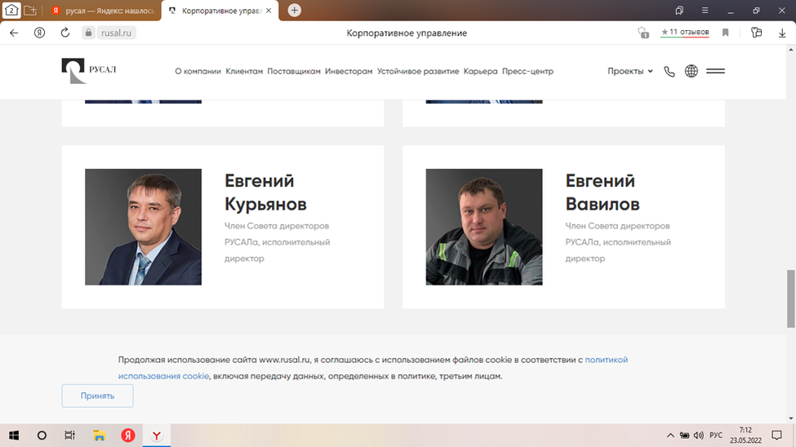Screen dimensions: 796x447
Task: Open the browser settings menu icon
Action: pos(705,10)
